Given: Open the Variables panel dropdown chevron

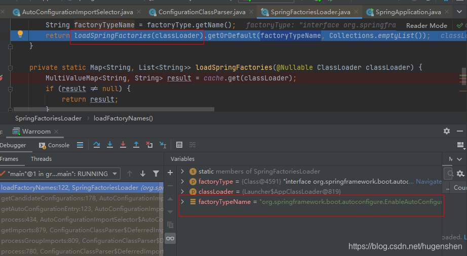Looking at the screenshot, I should coord(459,159).
